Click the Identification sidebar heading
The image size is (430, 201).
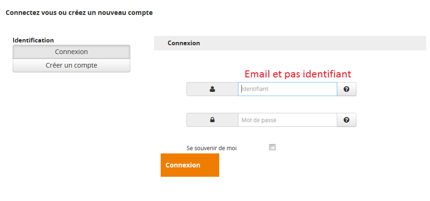[33, 41]
